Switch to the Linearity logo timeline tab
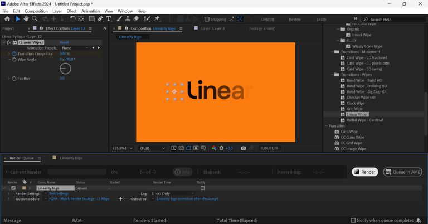 [x=71, y=158]
